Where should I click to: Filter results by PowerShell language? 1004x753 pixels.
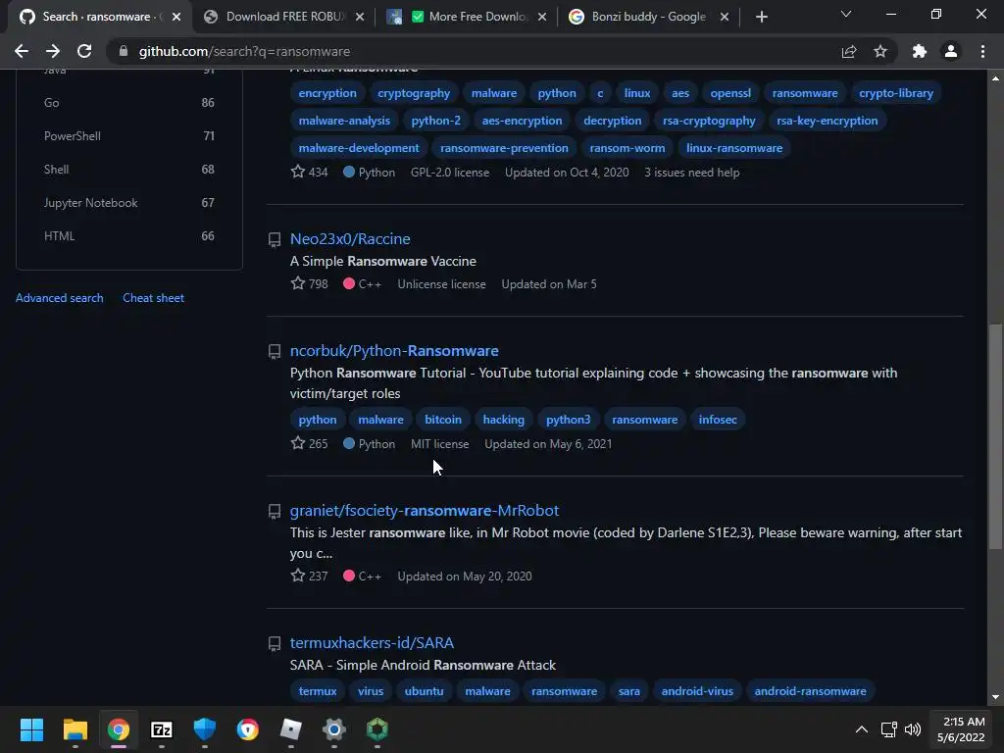pos(128,135)
